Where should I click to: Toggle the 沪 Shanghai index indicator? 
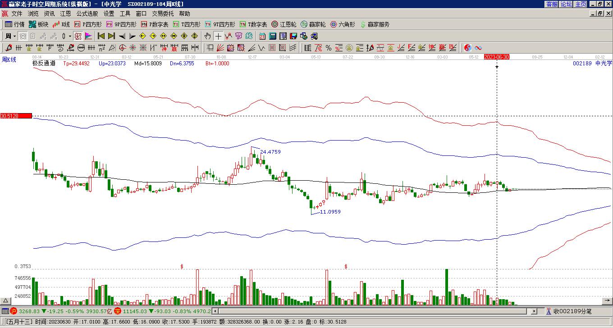pos(14,311)
